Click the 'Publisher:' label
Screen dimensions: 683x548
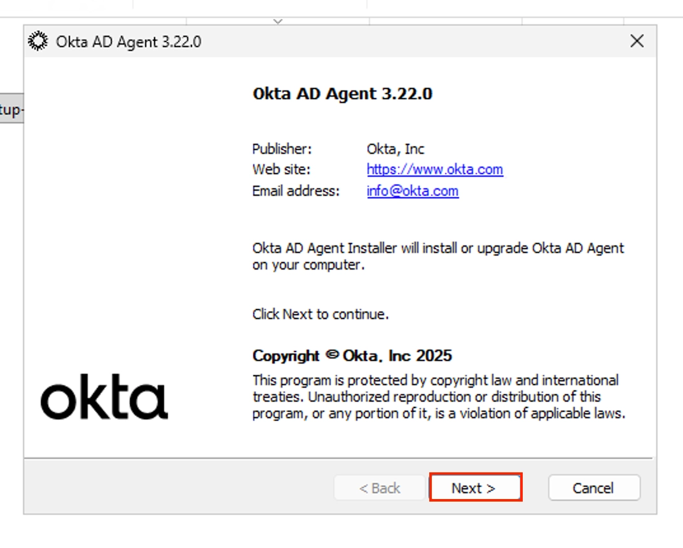[x=282, y=149]
